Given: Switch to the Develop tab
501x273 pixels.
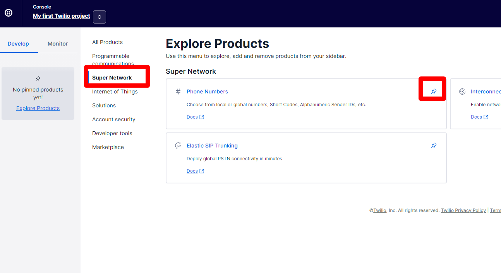Looking at the screenshot, I should [18, 44].
